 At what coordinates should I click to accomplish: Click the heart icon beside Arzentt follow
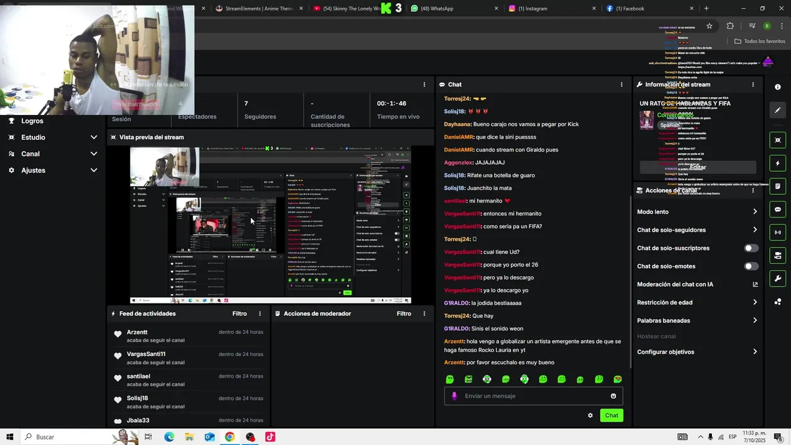(x=117, y=334)
